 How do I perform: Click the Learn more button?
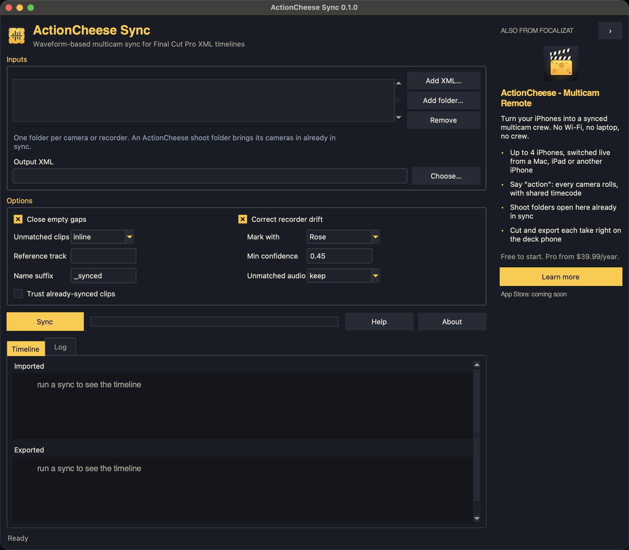pyautogui.click(x=561, y=277)
